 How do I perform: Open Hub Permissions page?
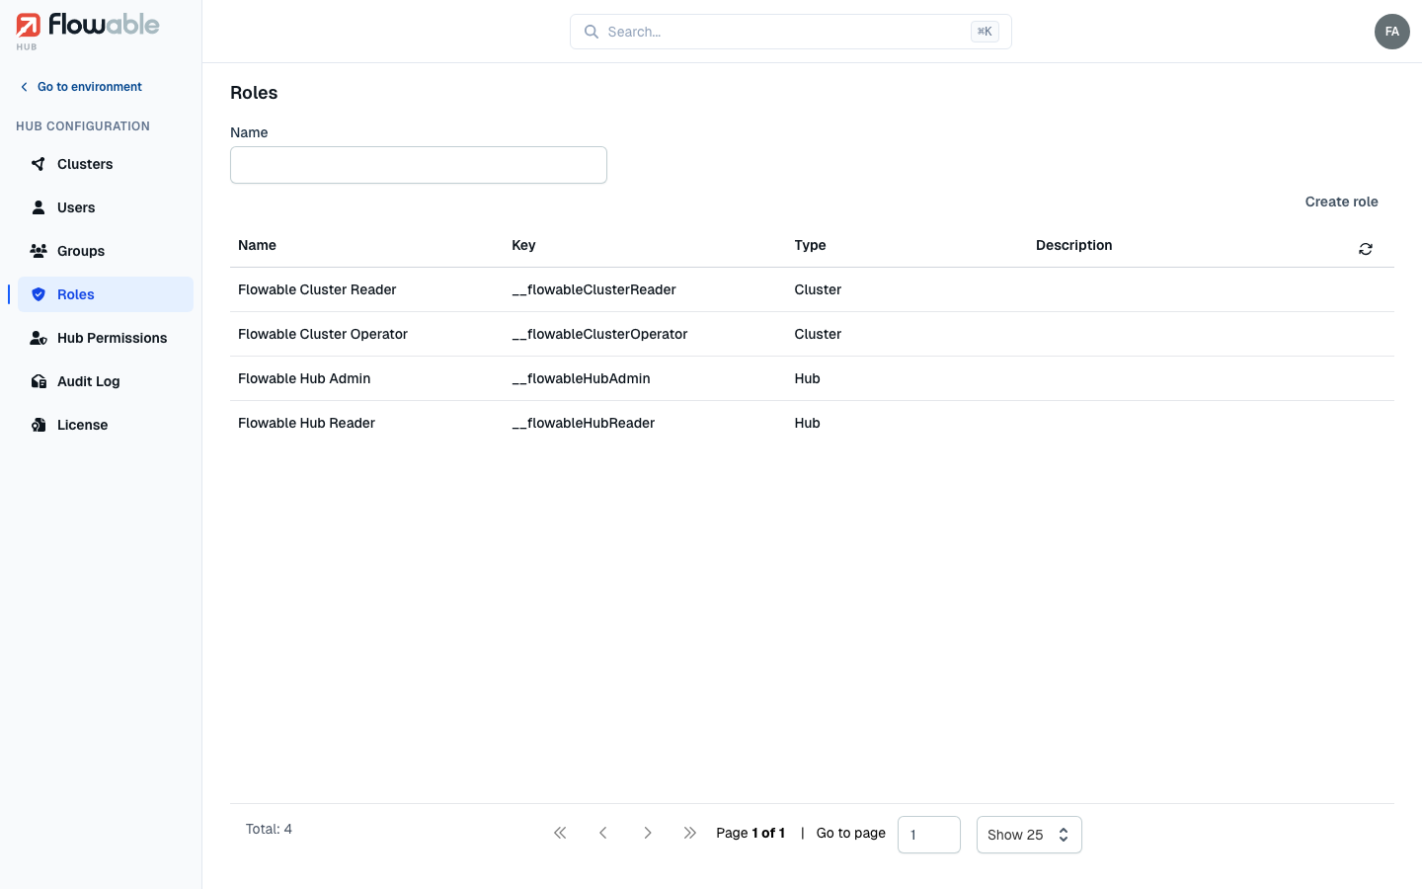point(106,338)
